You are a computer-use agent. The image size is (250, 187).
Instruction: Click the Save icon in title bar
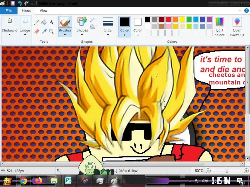(12, 3)
